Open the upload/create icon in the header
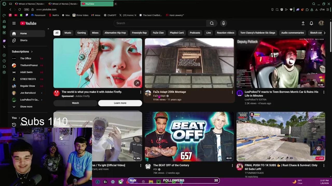The height and width of the screenshot is (186, 332). 303,23
